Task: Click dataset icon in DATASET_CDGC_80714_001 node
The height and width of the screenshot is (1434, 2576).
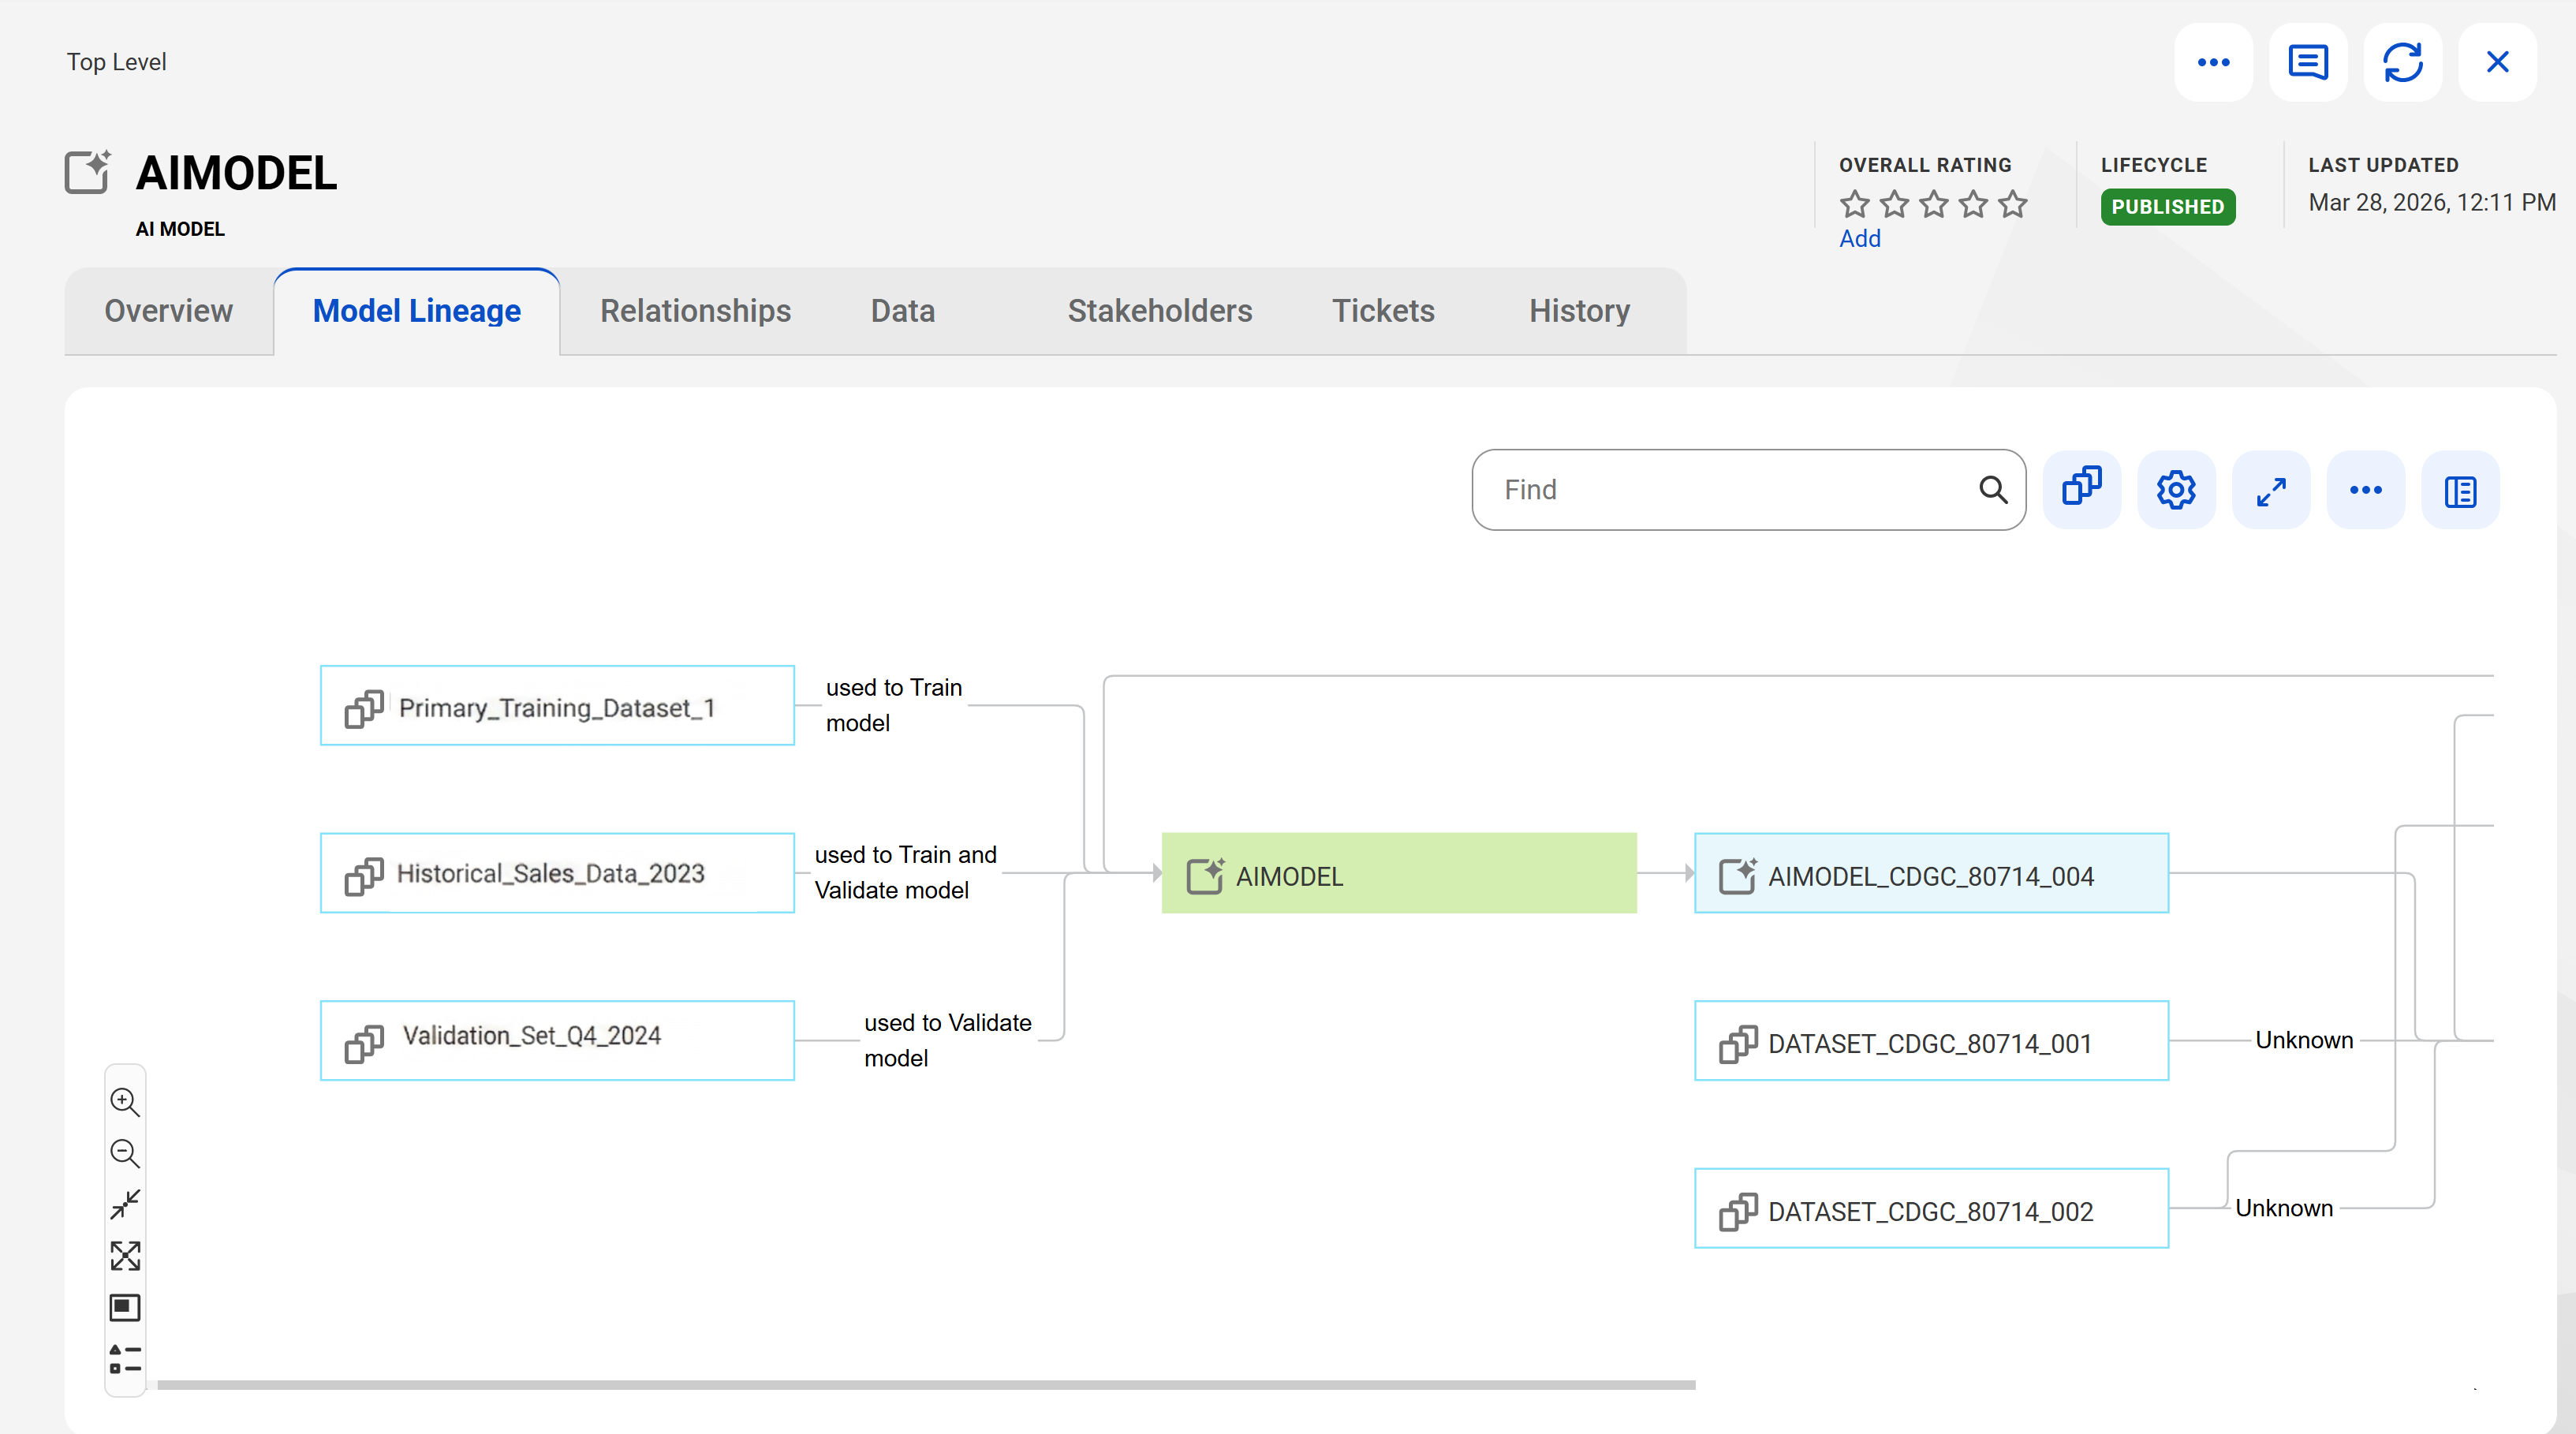Action: 1738,1043
